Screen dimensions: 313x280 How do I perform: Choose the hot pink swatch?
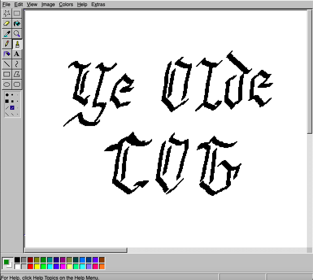96,267
